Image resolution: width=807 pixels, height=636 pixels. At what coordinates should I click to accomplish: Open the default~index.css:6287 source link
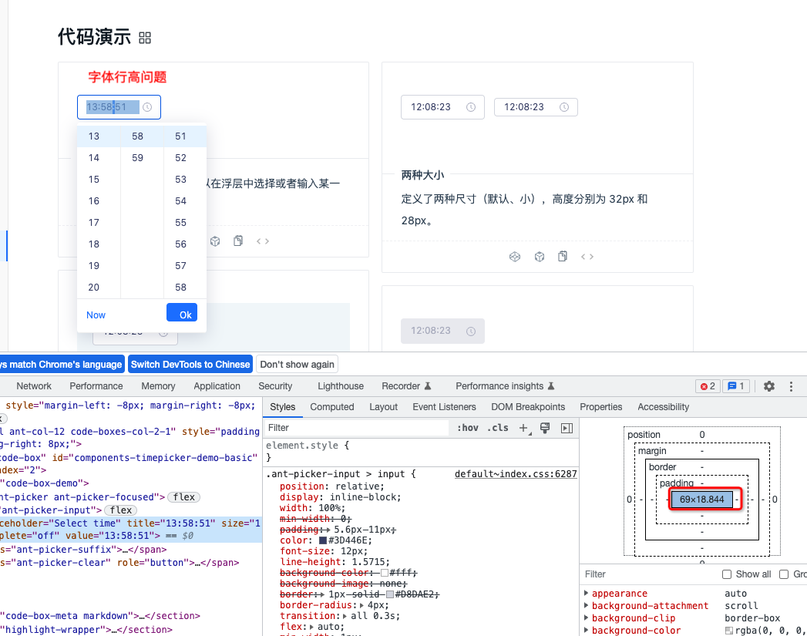click(x=516, y=474)
